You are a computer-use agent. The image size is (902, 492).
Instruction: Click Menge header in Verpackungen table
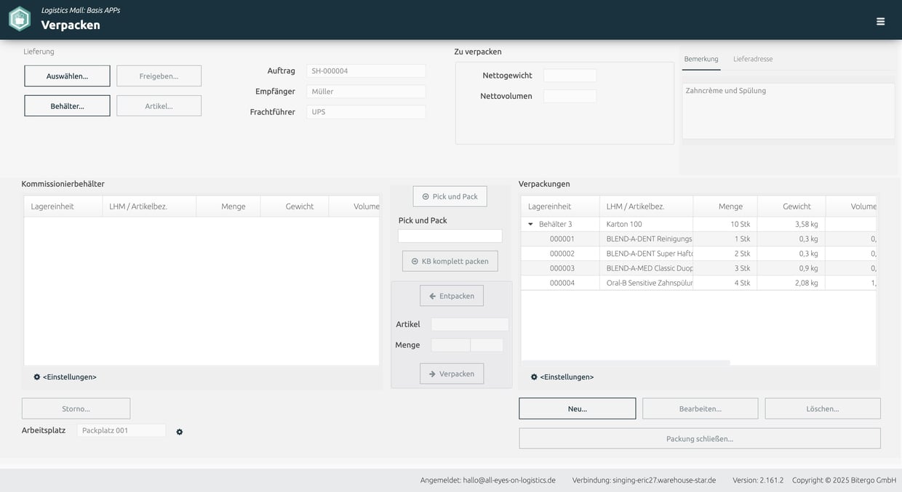coord(725,206)
